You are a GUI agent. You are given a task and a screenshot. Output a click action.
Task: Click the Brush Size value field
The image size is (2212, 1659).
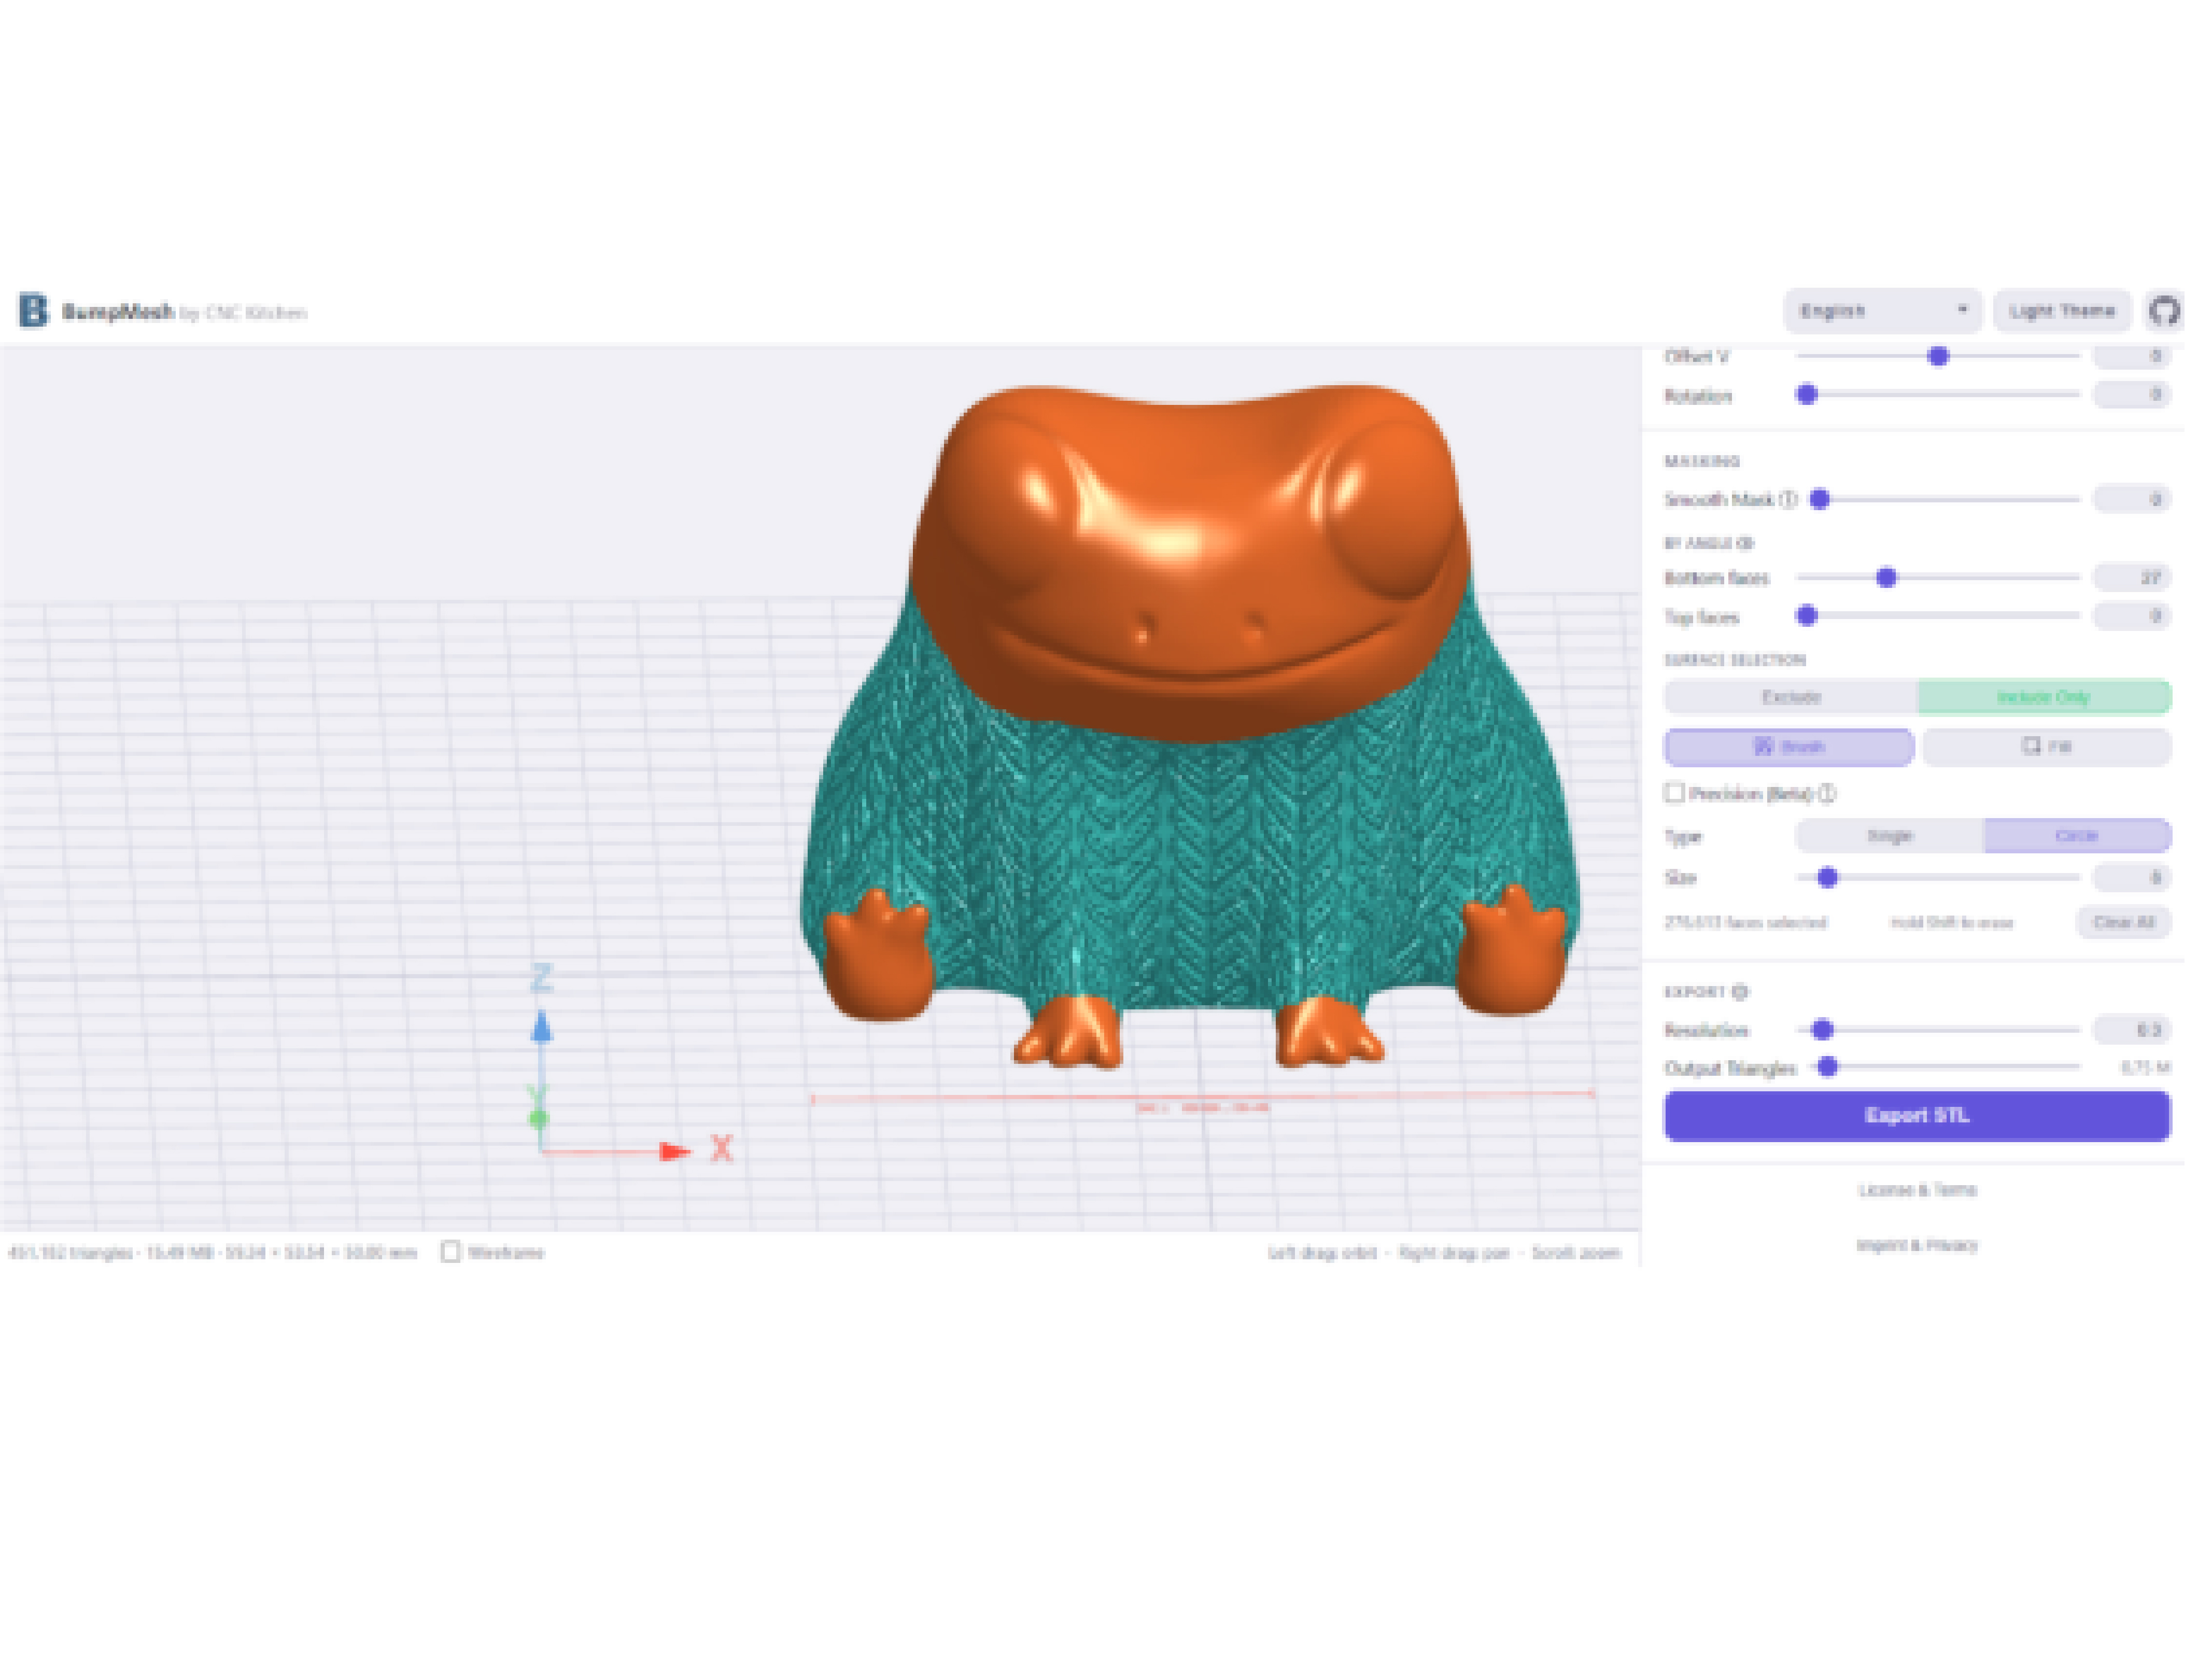tap(2131, 878)
